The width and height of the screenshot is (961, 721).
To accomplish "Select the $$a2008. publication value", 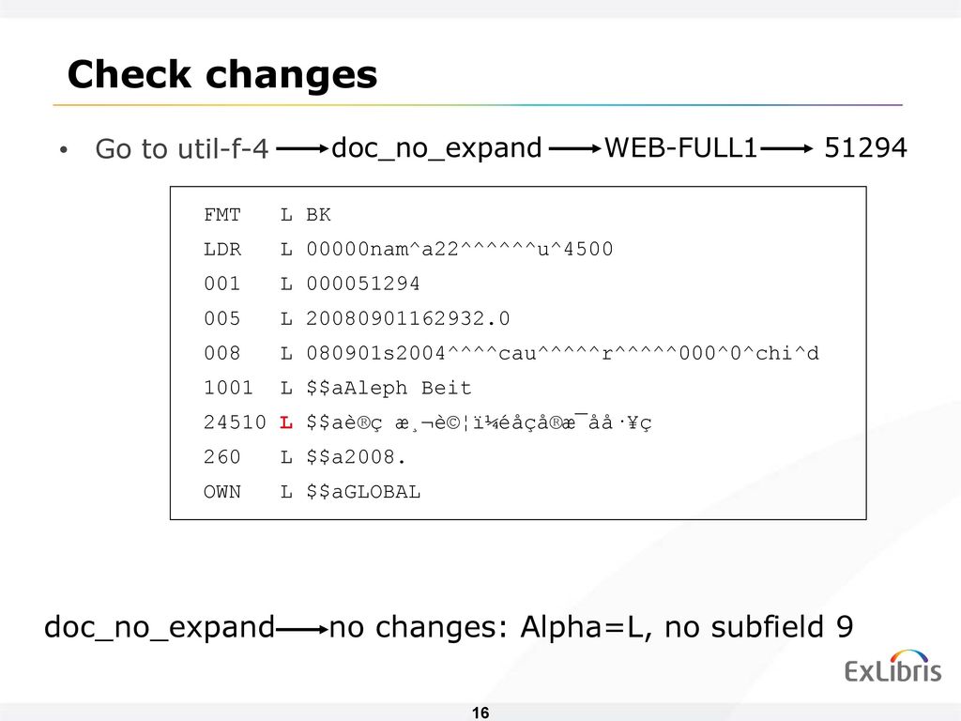I will point(356,457).
